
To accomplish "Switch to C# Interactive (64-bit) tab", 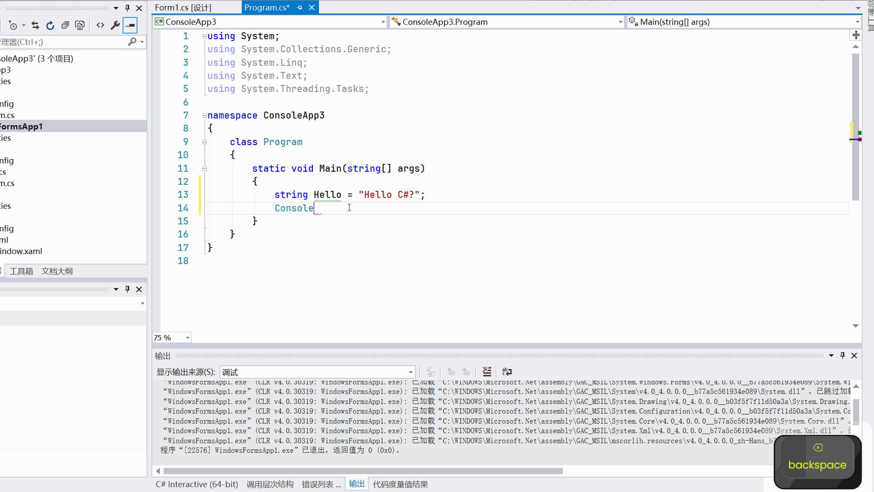I will 197,484.
